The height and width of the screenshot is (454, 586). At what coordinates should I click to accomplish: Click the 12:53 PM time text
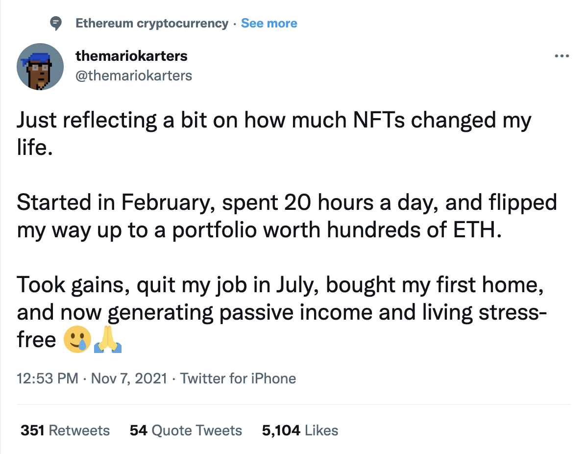(47, 378)
